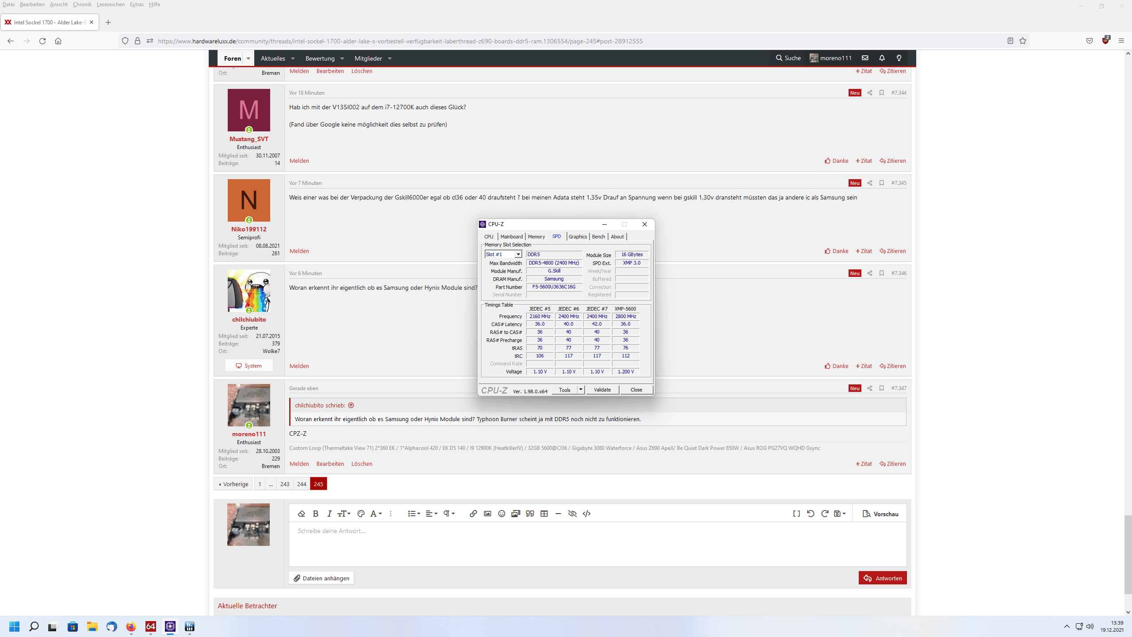Bookmark post #7.345
This screenshot has height=637, width=1132.
click(x=882, y=183)
